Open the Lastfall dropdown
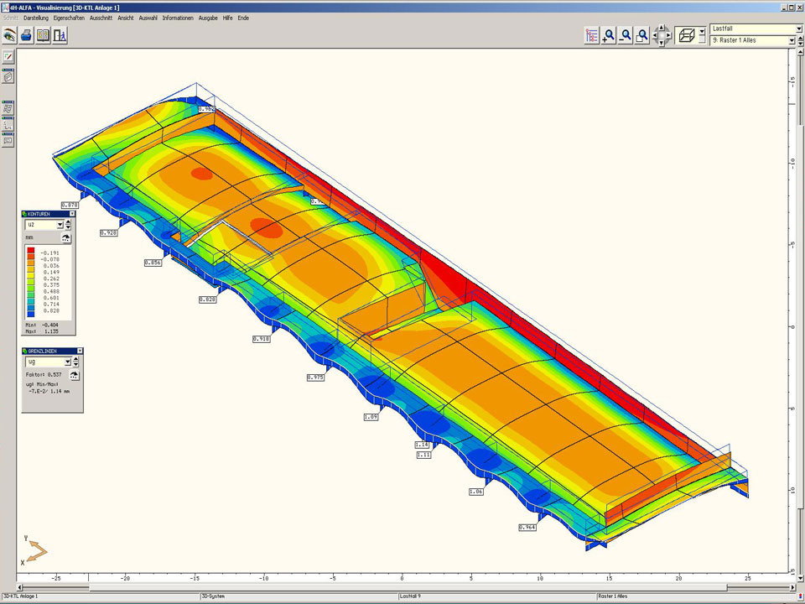Screen dimensions: 805x604 [797, 29]
